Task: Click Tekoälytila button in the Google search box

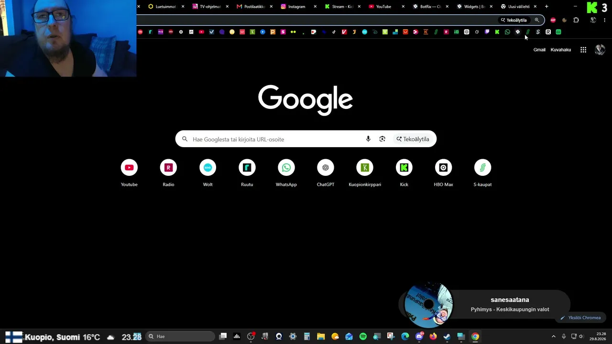Action: click(x=413, y=139)
